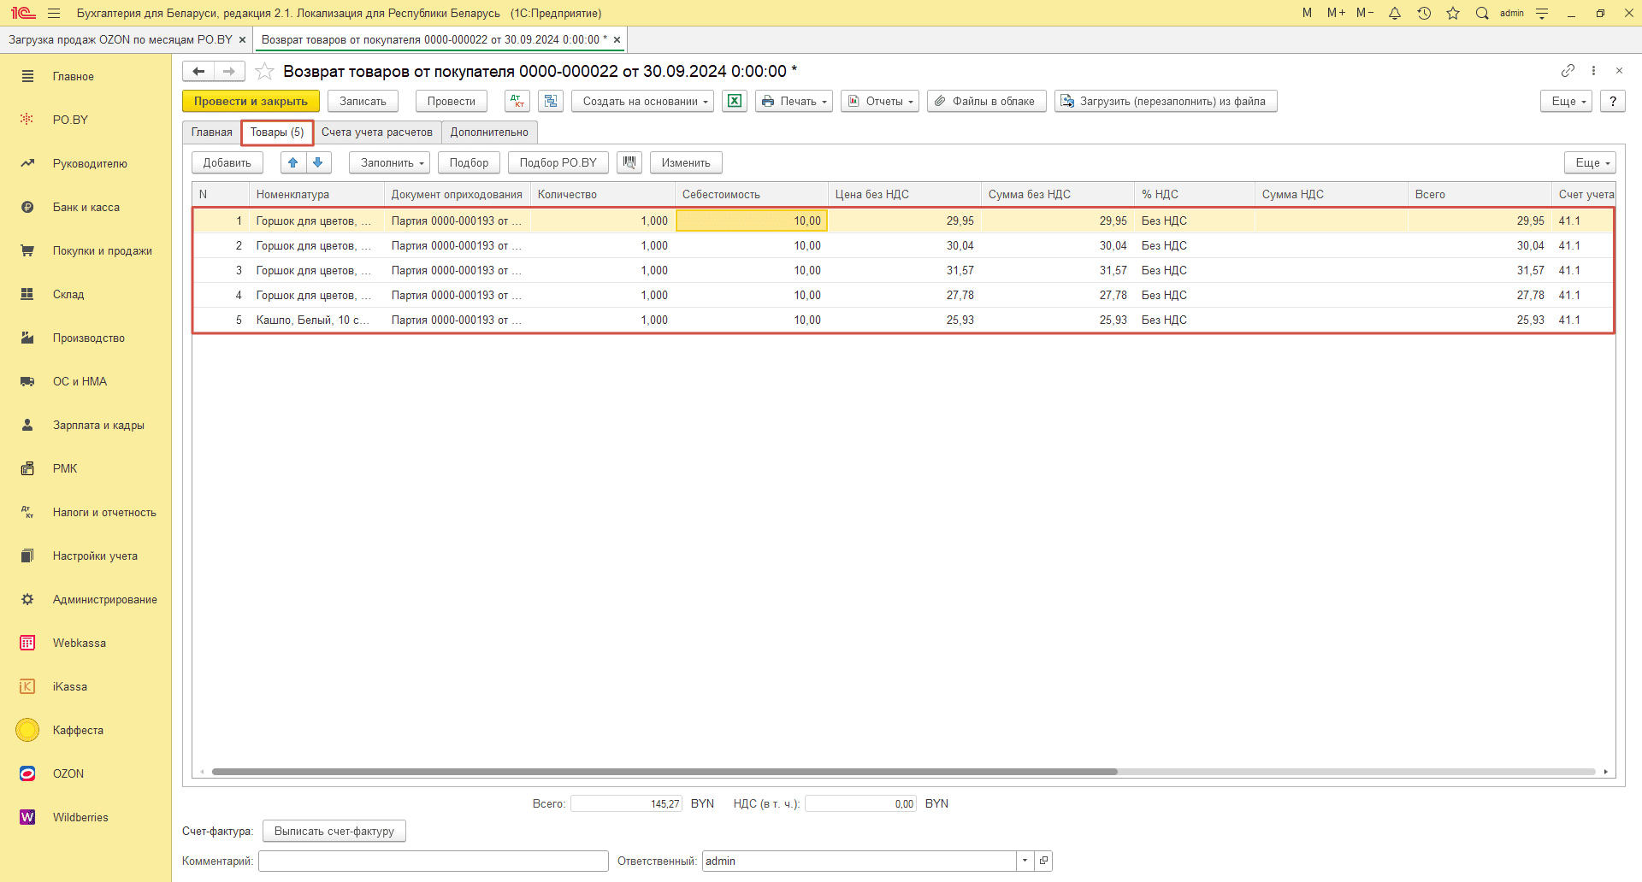
Task: Click the horizontal table scrollbar
Action: pos(664,772)
